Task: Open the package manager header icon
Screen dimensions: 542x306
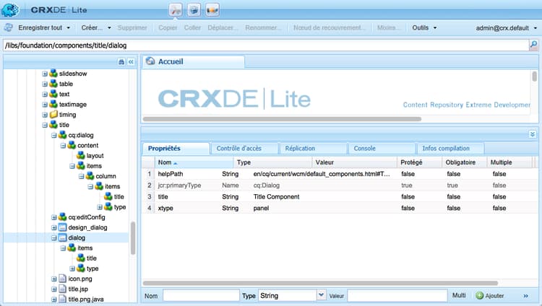Action: click(194, 9)
